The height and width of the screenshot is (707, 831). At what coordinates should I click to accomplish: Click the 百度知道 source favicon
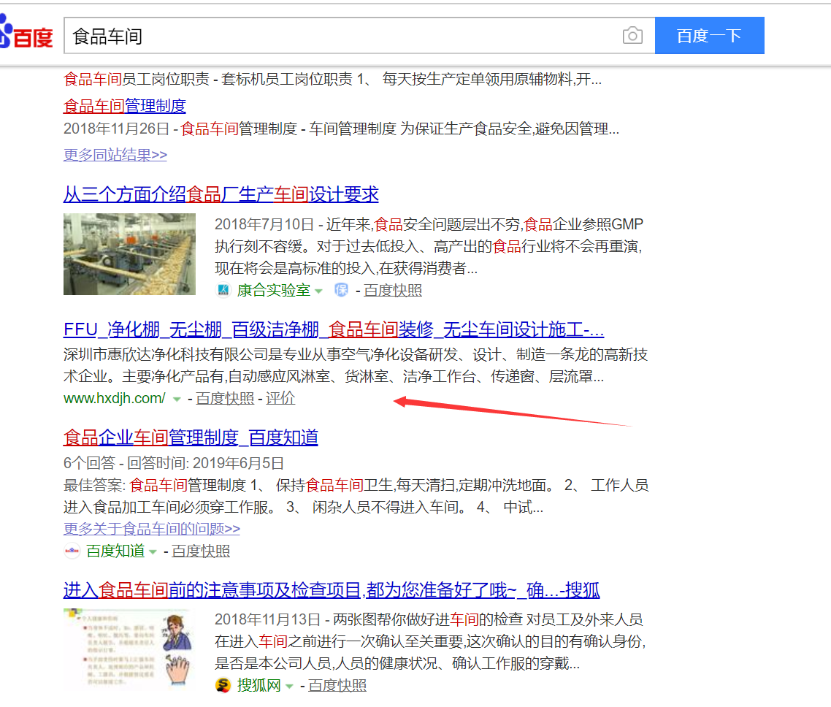click(72, 551)
